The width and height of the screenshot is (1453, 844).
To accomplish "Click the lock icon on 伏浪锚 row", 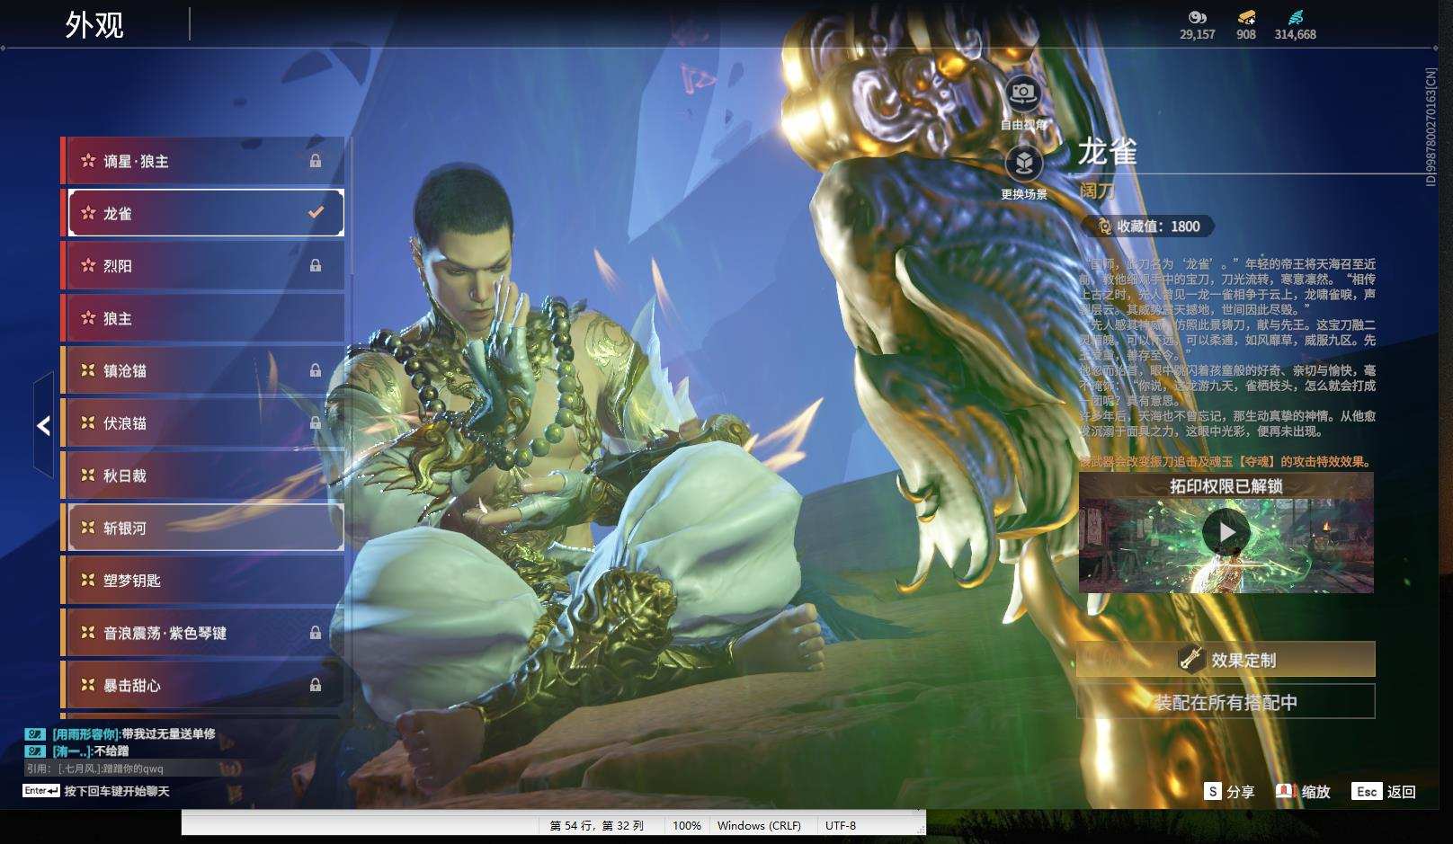I will click(316, 422).
